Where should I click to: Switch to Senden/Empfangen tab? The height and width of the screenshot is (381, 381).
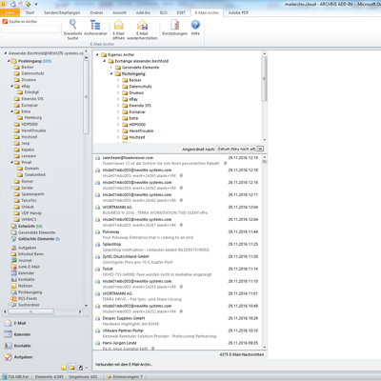point(62,12)
